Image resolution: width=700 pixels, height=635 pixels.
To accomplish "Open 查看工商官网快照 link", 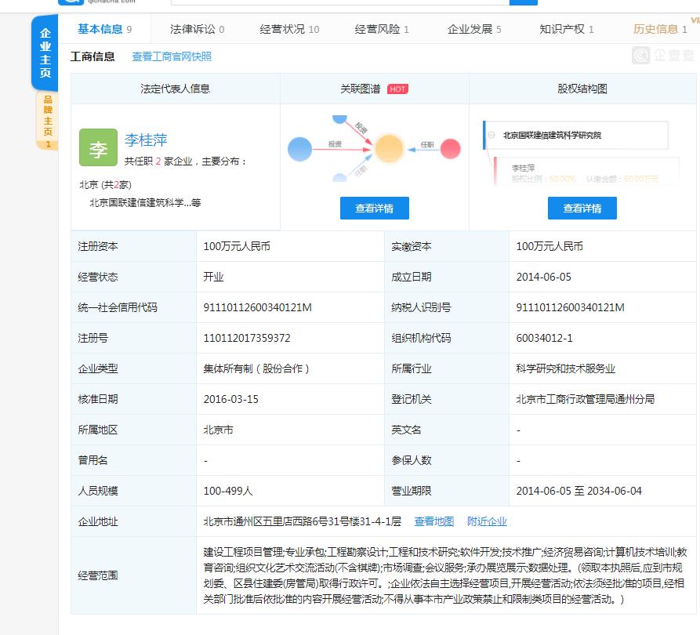I will (172, 56).
